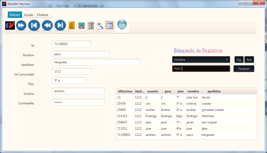Open the Edición menu

tap(15, 15)
